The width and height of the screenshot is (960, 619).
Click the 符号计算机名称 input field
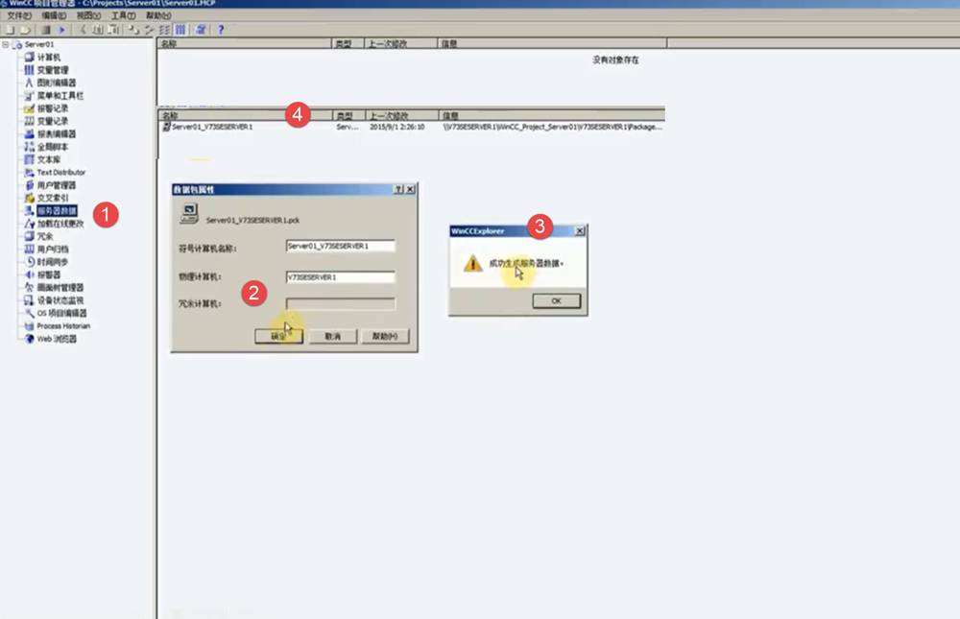click(341, 246)
